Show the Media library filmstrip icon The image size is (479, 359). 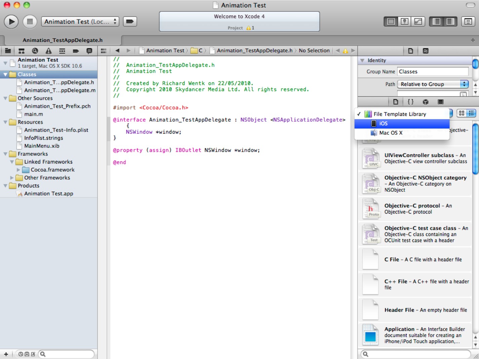tap(440, 102)
